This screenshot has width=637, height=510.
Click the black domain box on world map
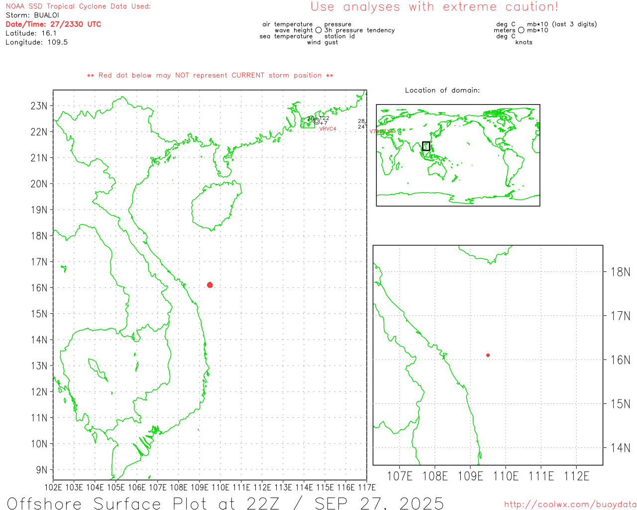426,146
